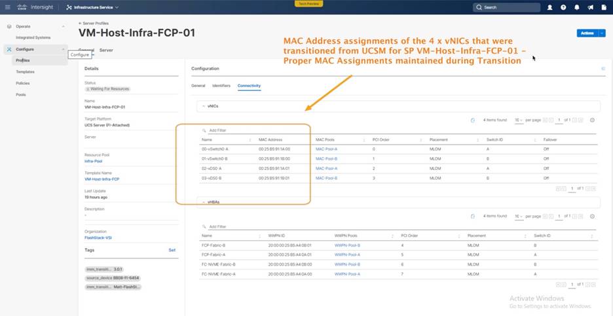Open the help question-mark icon
Image resolution: width=613 pixels, height=316 pixels.
(x=563, y=7)
